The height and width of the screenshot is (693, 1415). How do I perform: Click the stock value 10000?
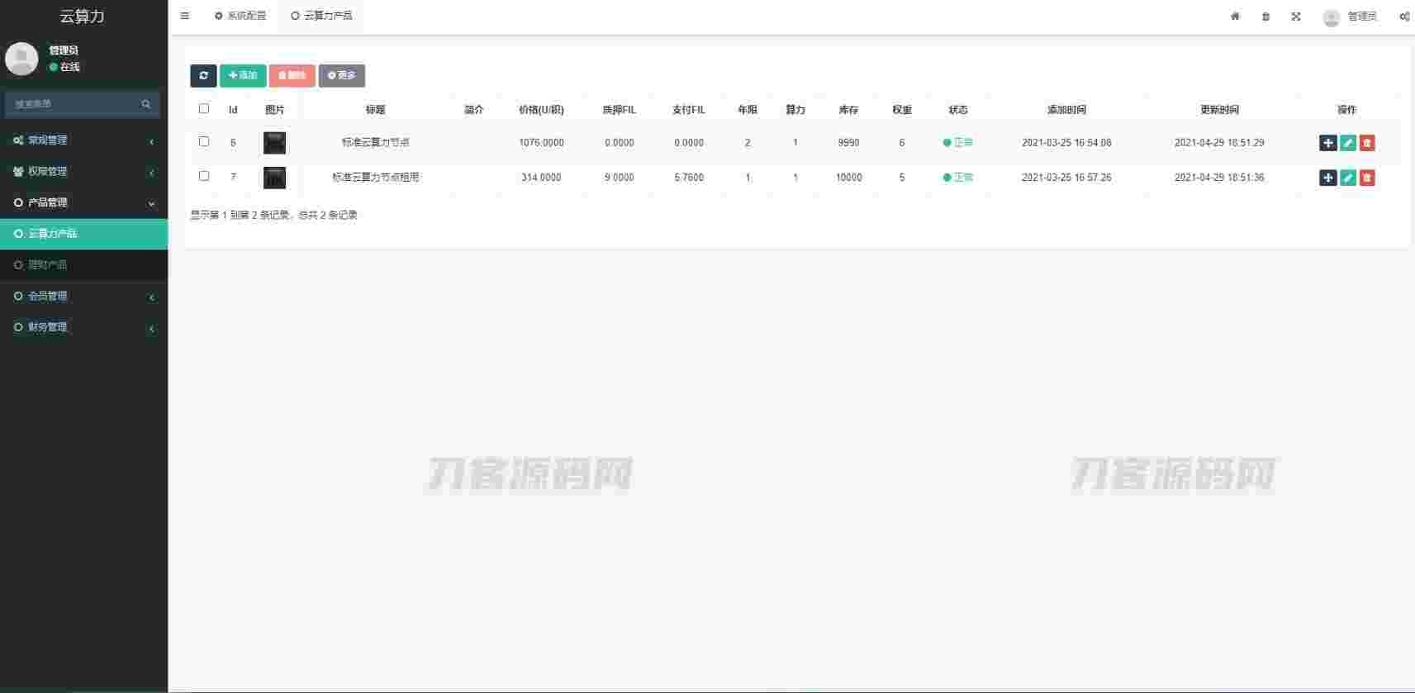(x=848, y=178)
